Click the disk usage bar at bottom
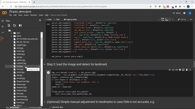Image resolution: width=195 pixels, height=109 pixels. tap(19, 107)
